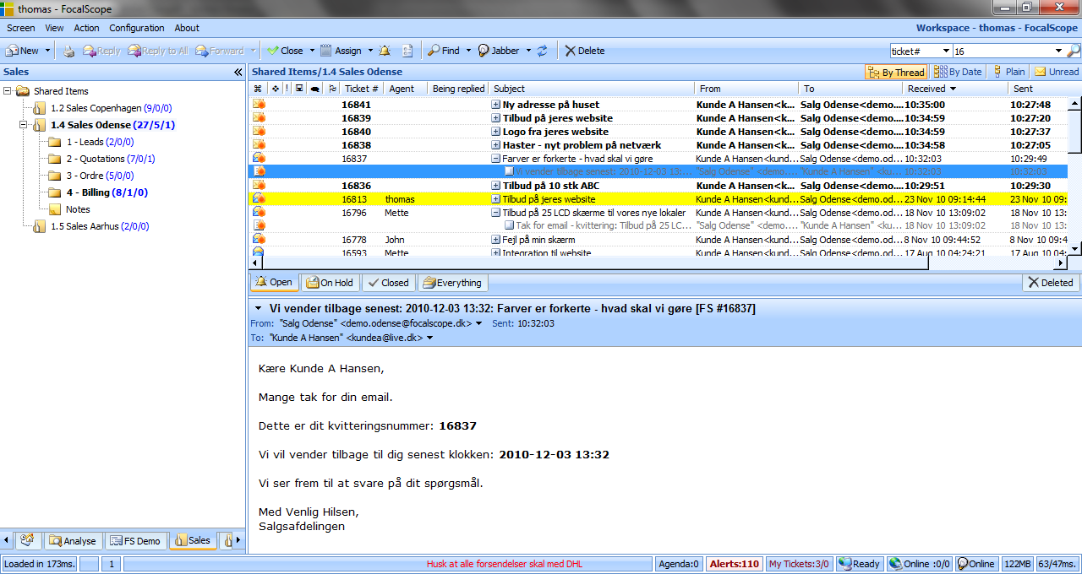The height and width of the screenshot is (574, 1082).
Task: Open the Jabber chat tool
Action: pos(499,51)
